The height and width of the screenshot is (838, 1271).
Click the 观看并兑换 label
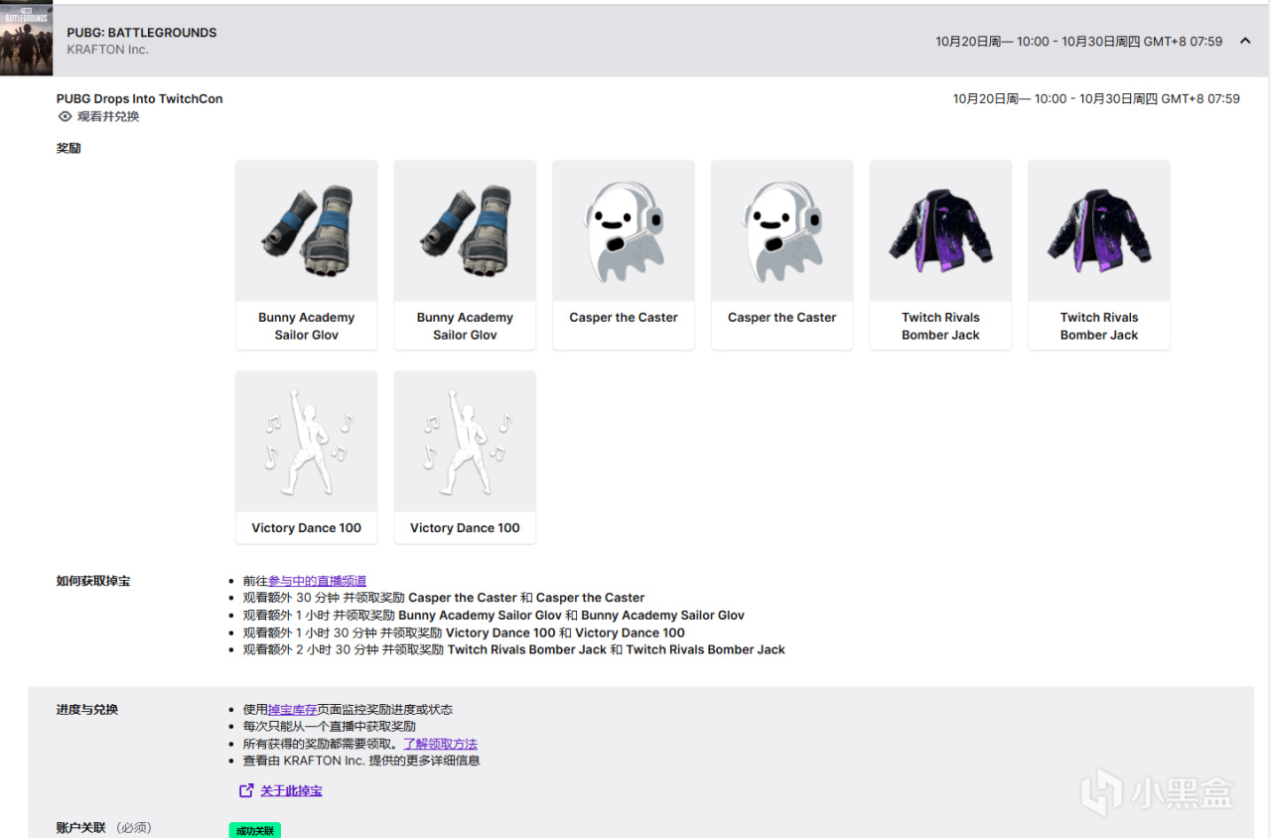108,116
